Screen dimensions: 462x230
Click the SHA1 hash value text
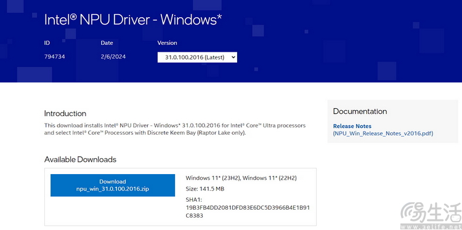(x=248, y=212)
